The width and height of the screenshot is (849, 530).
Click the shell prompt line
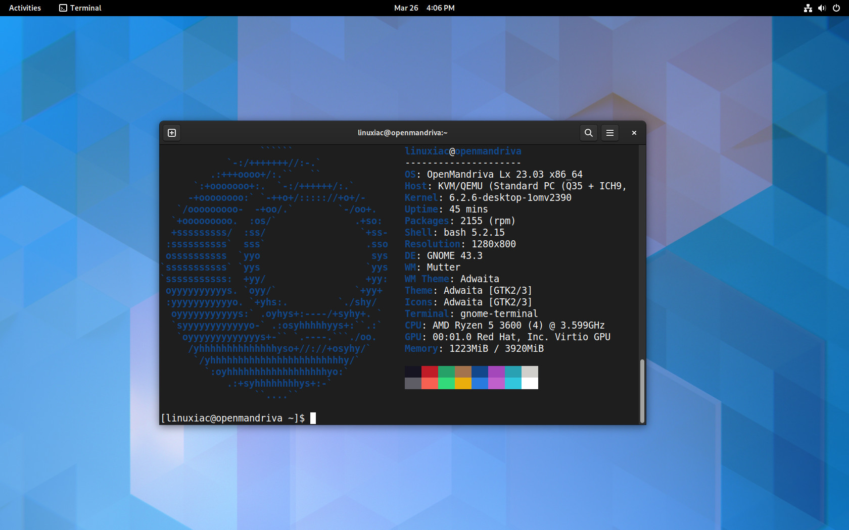pyautogui.click(x=238, y=418)
